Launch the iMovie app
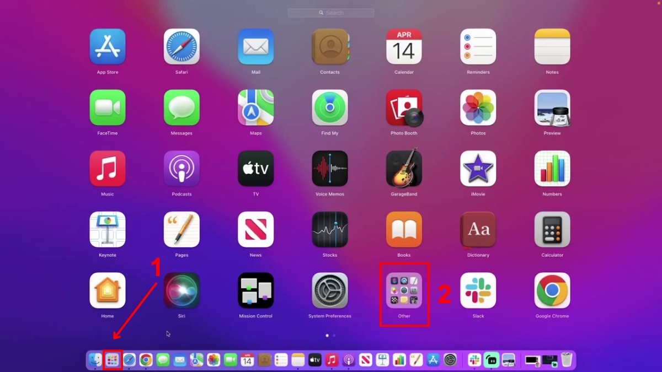Viewport: 662px width, 372px height. 478,169
